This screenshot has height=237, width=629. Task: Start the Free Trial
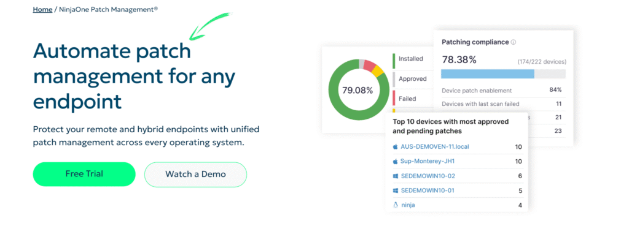(x=84, y=174)
